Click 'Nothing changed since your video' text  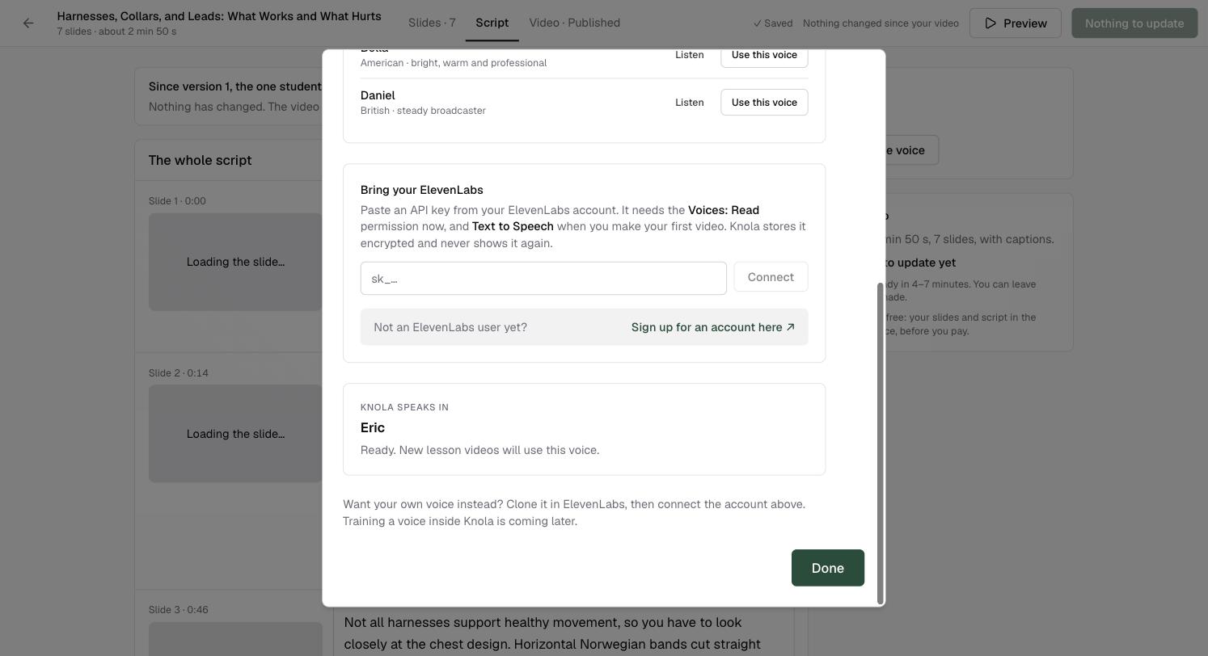881,23
